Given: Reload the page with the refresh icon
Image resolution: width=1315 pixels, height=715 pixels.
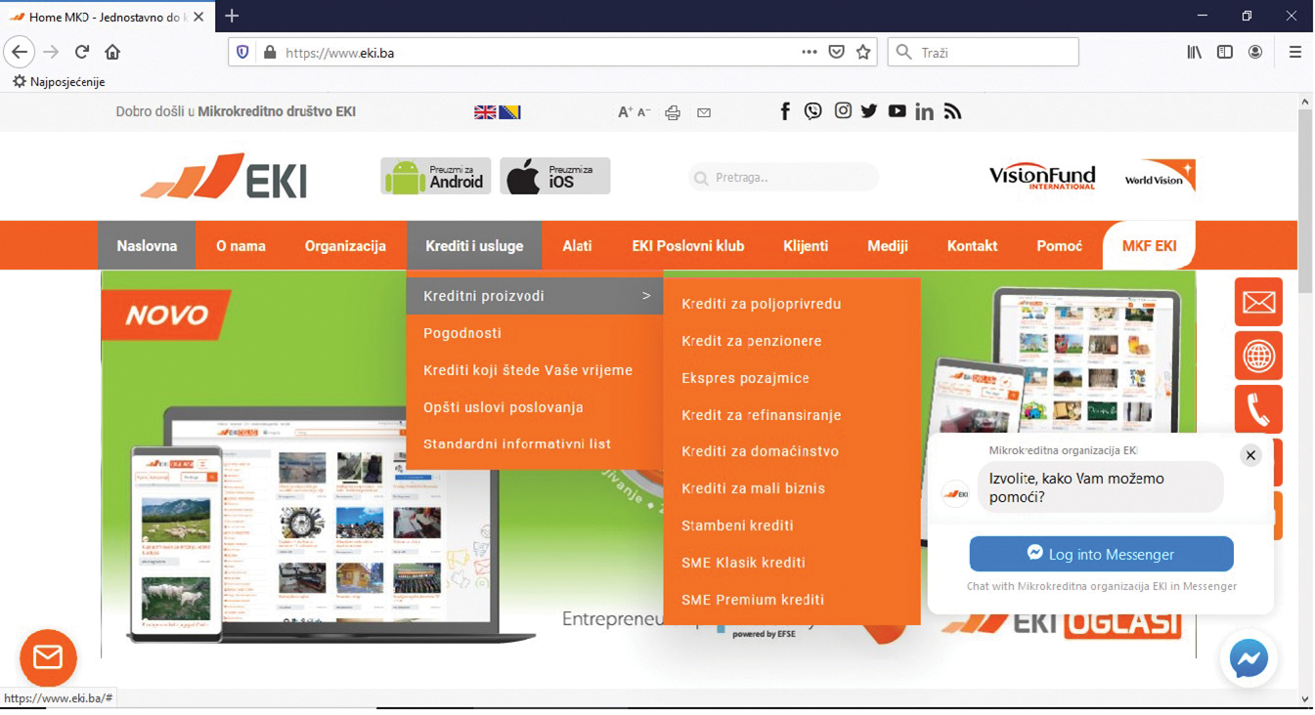Looking at the screenshot, I should click(x=82, y=52).
